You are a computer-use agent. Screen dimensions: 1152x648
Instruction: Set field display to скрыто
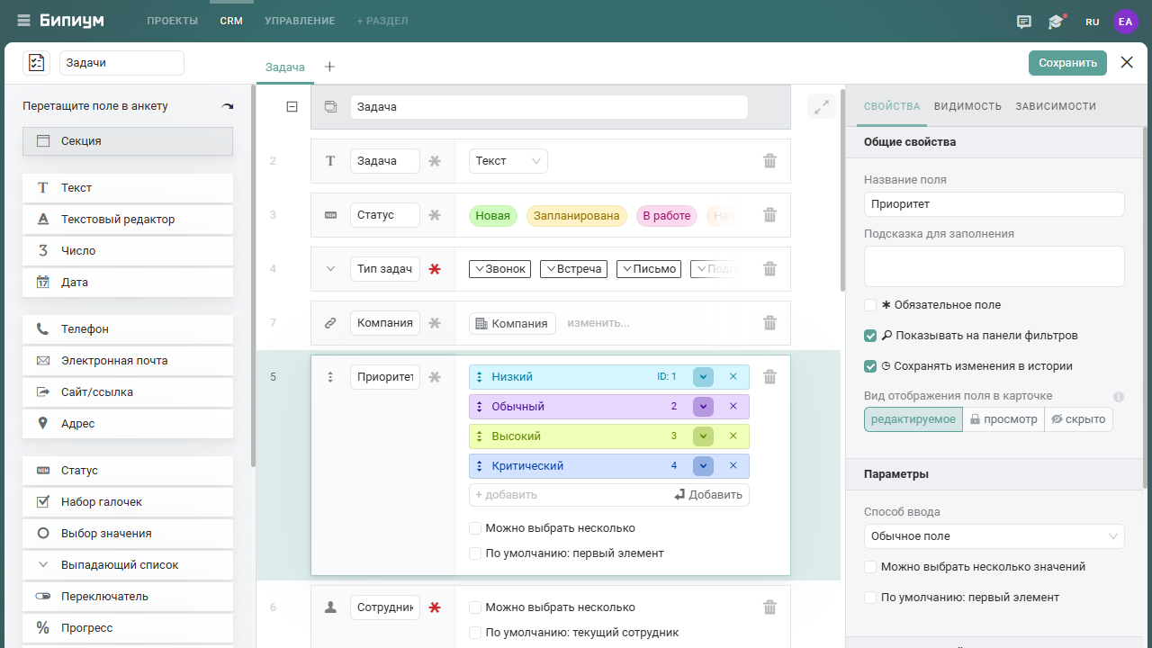[1078, 419]
